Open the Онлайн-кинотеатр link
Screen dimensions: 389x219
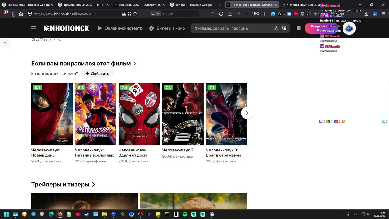[x=120, y=28]
